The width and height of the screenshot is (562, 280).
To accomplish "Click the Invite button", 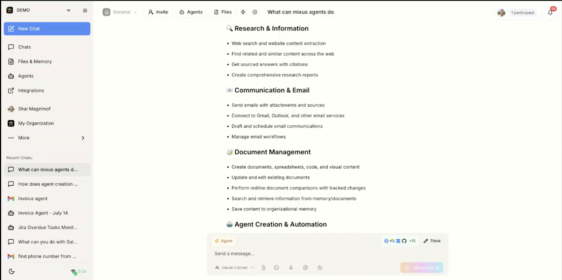I will pos(158,12).
